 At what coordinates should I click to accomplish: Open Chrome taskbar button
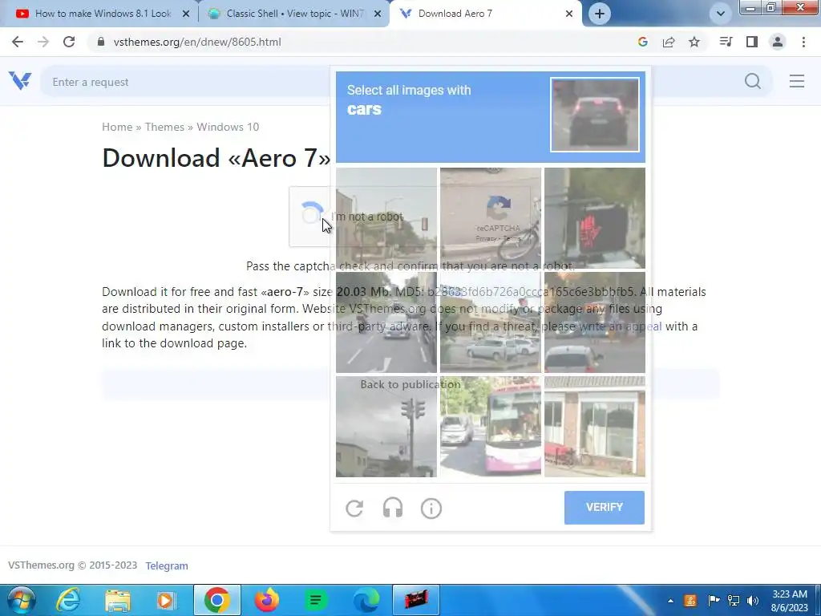coord(216,600)
